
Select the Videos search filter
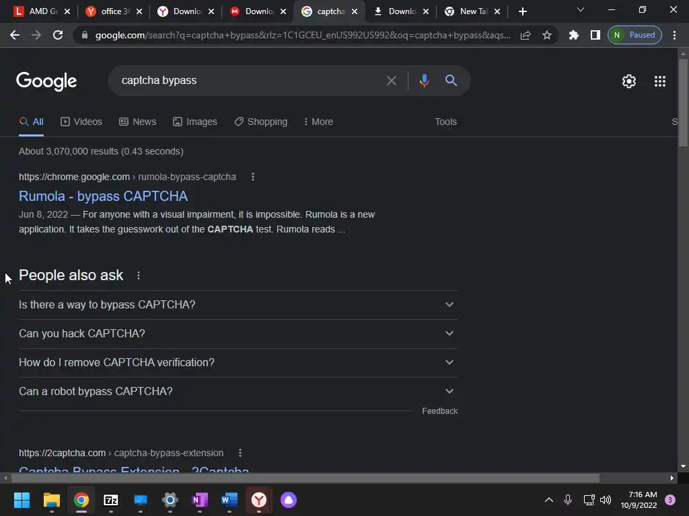[81, 122]
